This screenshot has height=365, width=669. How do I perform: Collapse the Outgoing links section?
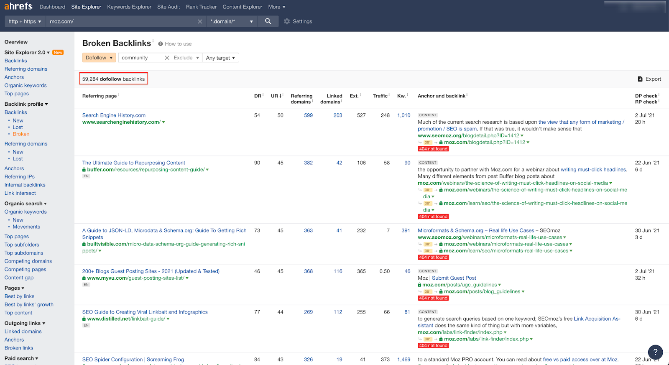pyautogui.click(x=25, y=323)
